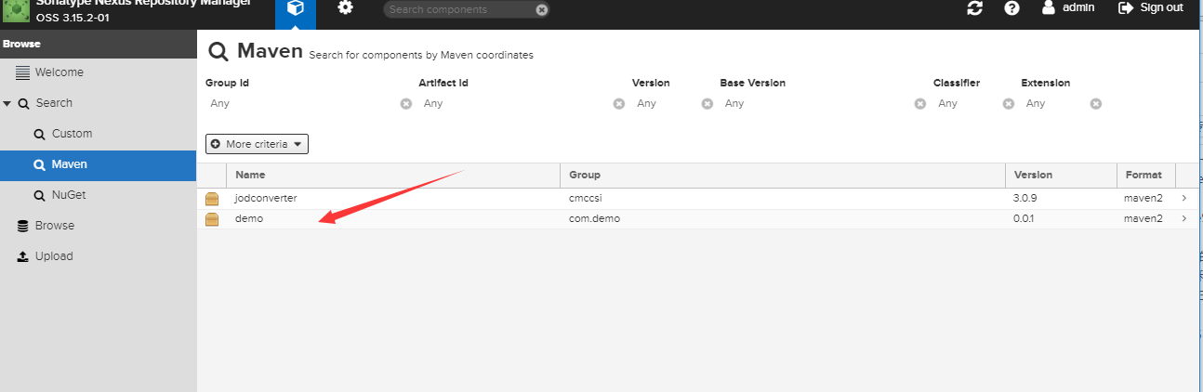Sort by the Version column header
Screen dimensions: 1203x392
1061,175
